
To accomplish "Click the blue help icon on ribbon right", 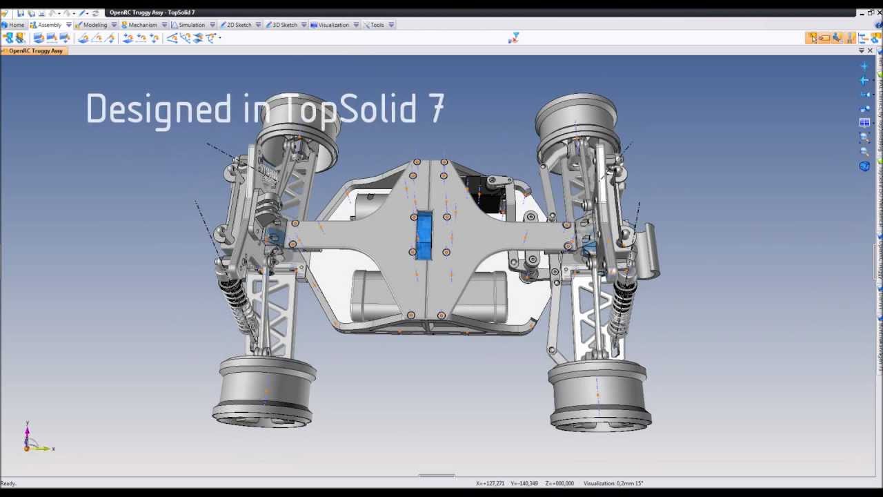I will point(878,25).
